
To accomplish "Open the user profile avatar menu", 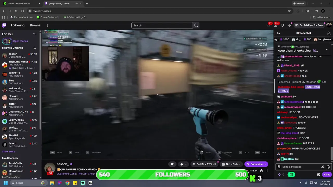I will click(x=329, y=25).
